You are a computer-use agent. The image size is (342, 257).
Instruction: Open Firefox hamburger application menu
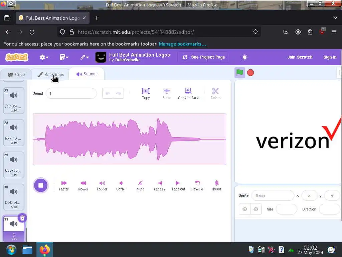pos(334,32)
